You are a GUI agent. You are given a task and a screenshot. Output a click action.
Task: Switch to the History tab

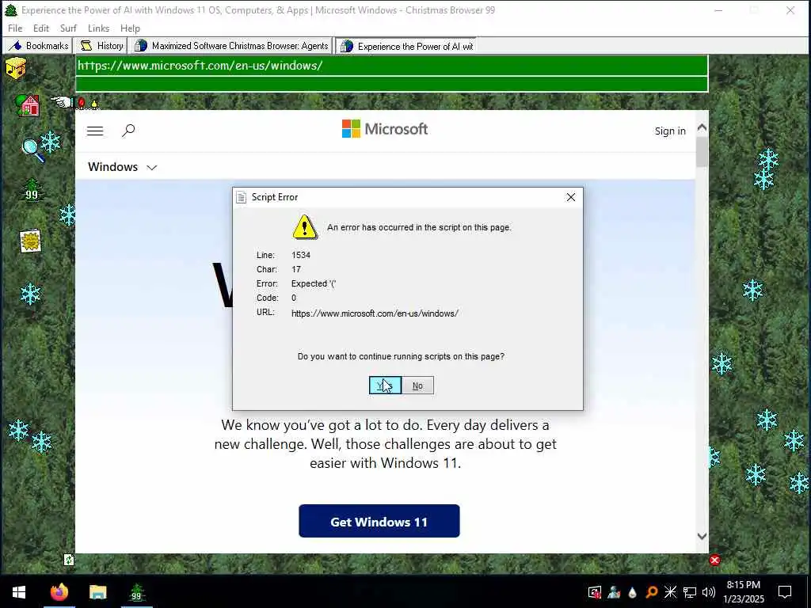coord(101,46)
